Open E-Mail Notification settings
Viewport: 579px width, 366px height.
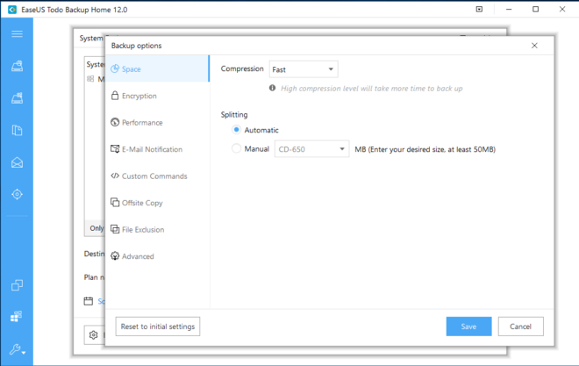(157, 149)
